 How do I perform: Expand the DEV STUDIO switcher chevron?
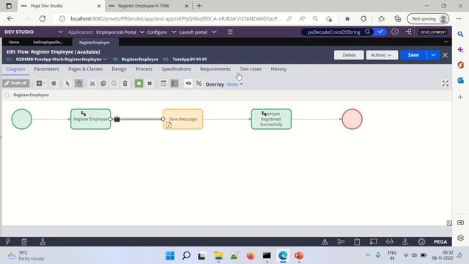pyautogui.click(x=60, y=32)
